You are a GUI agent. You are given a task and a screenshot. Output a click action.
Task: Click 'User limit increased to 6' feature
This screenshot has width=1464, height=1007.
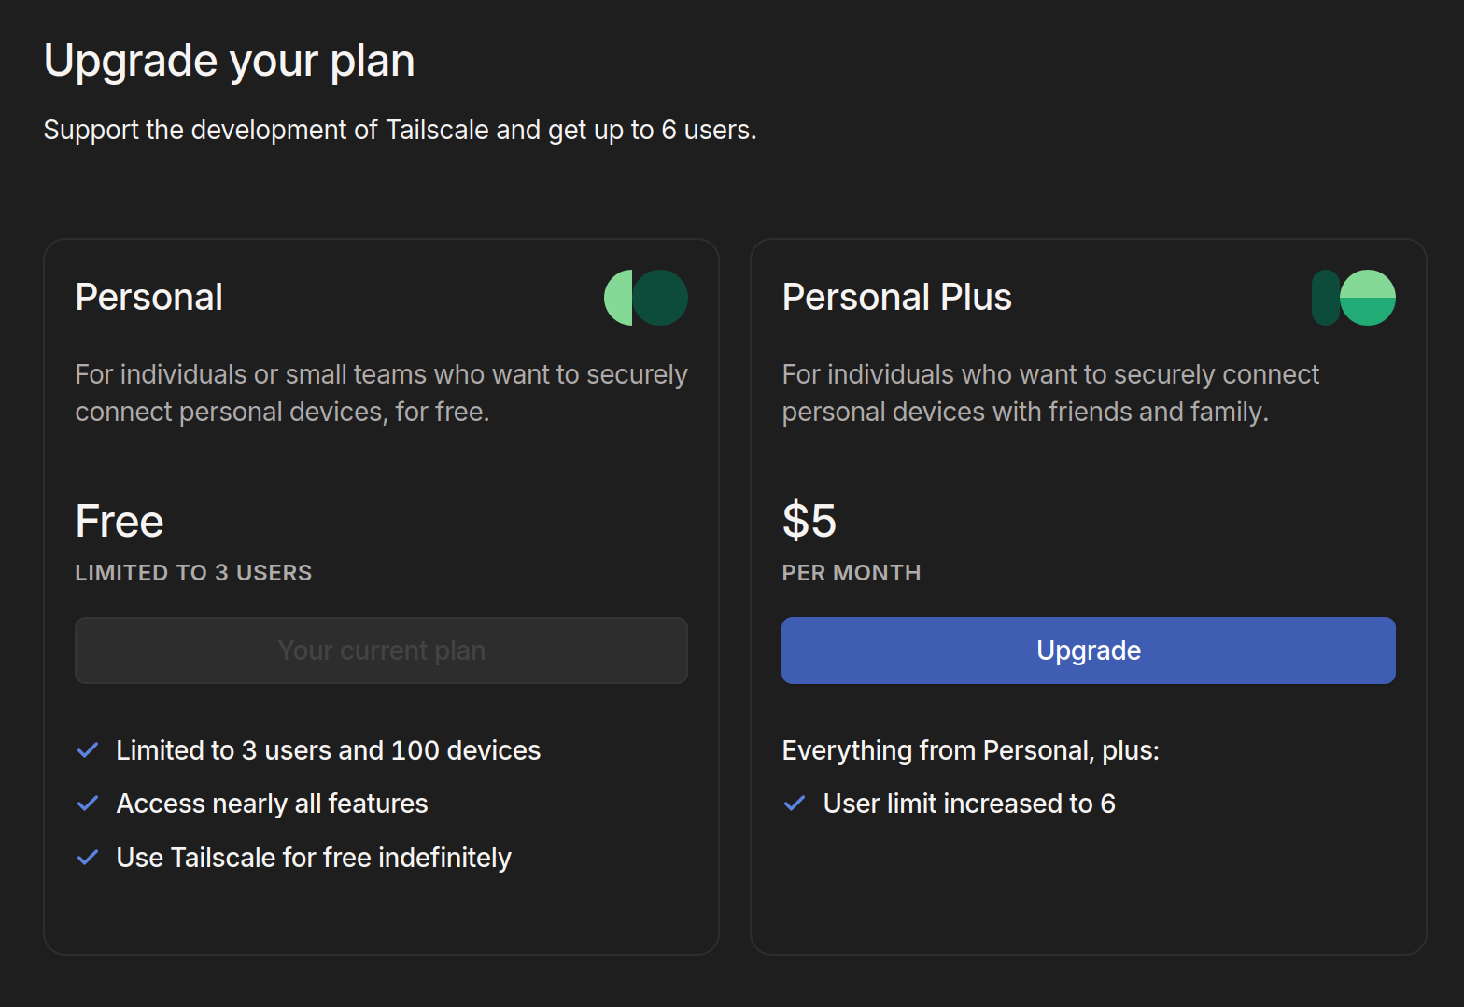point(969,804)
